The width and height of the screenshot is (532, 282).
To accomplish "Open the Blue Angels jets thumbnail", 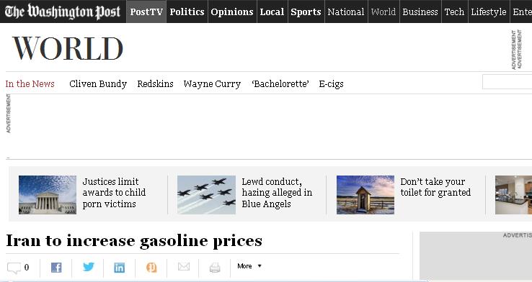I will (x=206, y=195).
